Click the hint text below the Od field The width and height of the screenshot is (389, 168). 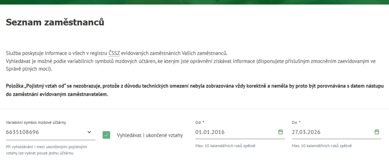tap(225, 146)
